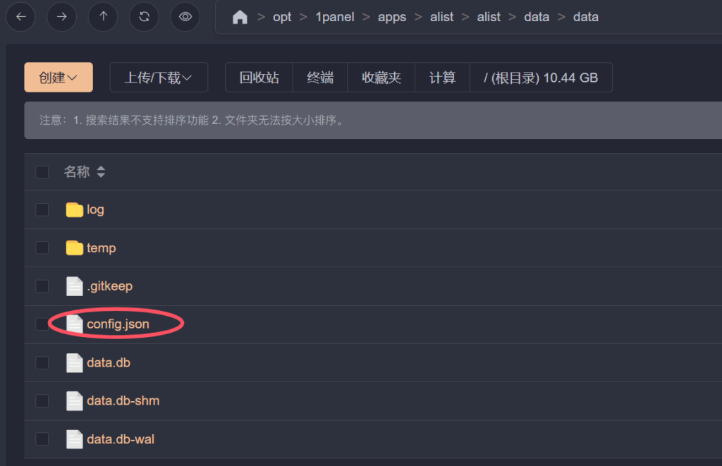Check the select-all checkbox in header
This screenshot has height=466, width=722.
coord(42,171)
